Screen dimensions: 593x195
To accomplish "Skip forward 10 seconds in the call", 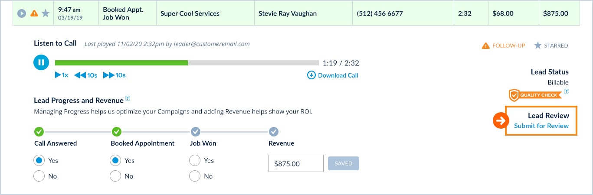I will tap(114, 75).
